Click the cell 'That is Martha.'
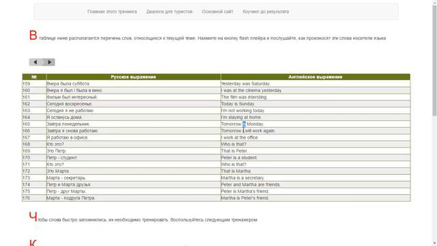The image size is (437, 246). click(x=315, y=171)
